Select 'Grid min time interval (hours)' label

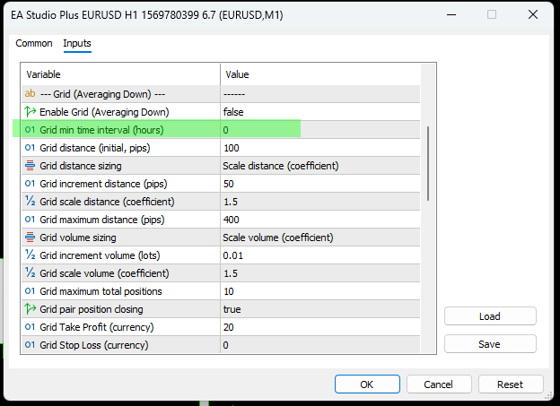[x=101, y=130]
